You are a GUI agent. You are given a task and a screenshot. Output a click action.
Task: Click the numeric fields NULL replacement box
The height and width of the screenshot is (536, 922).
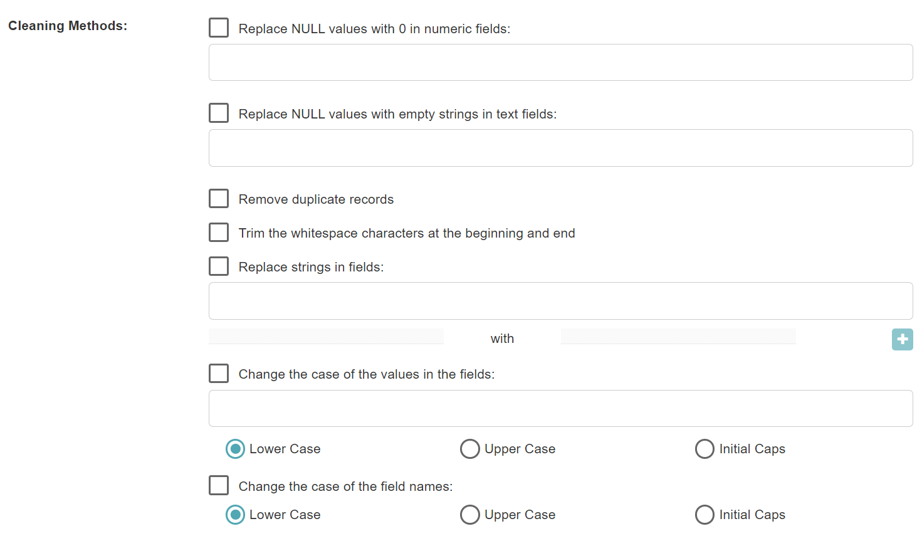[x=560, y=63]
